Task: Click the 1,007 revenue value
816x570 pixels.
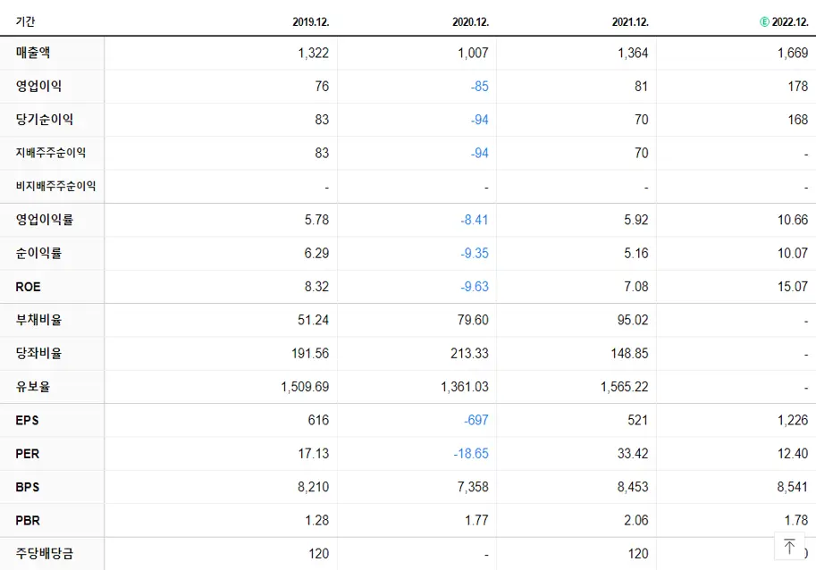Action: pyautogui.click(x=473, y=53)
